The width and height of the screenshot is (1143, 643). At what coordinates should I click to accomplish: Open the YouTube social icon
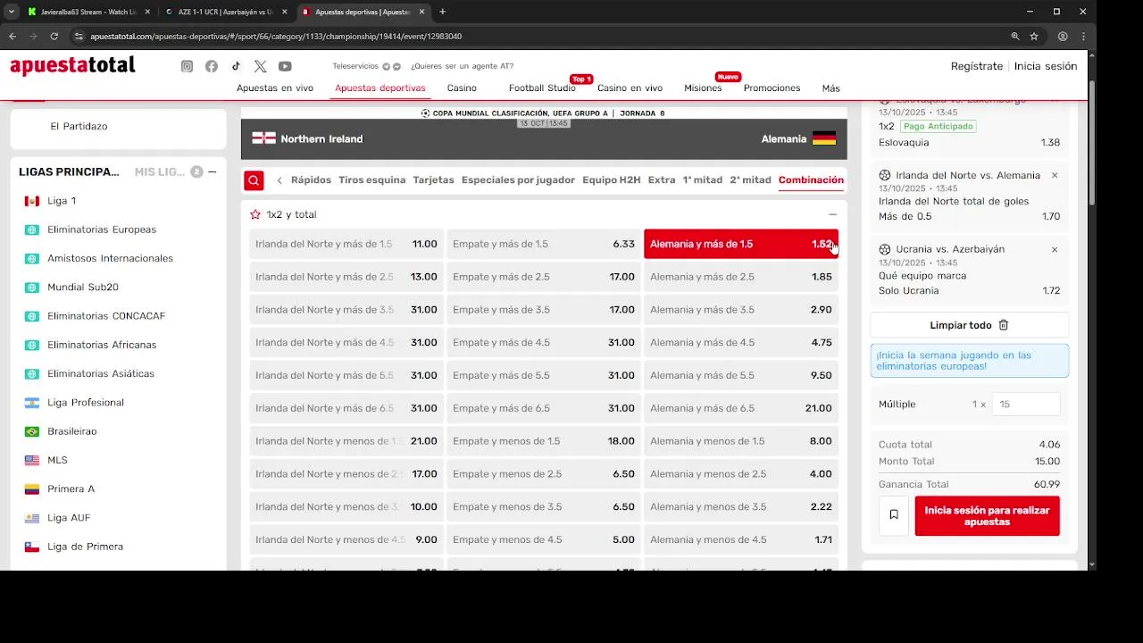285,66
